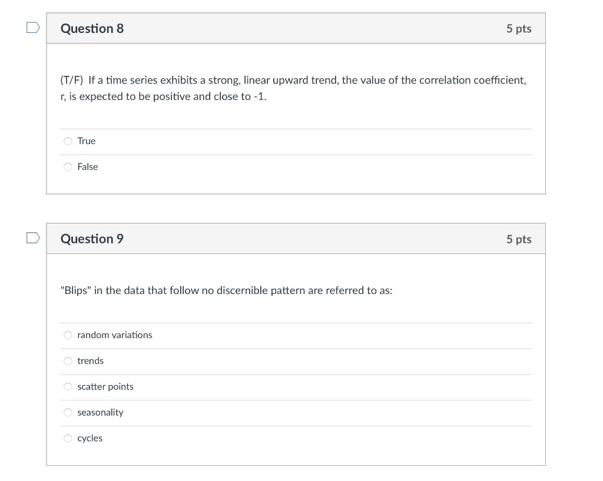This screenshot has height=481, width=603.
Task: Click the False answer text label
Action: coord(88,166)
